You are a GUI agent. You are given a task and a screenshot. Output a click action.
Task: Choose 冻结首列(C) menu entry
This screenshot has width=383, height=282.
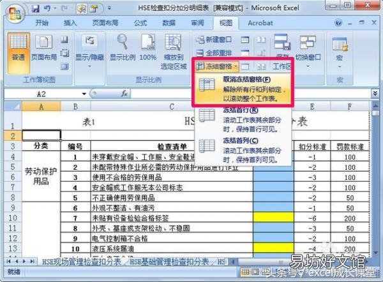click(x=243, y=150)
